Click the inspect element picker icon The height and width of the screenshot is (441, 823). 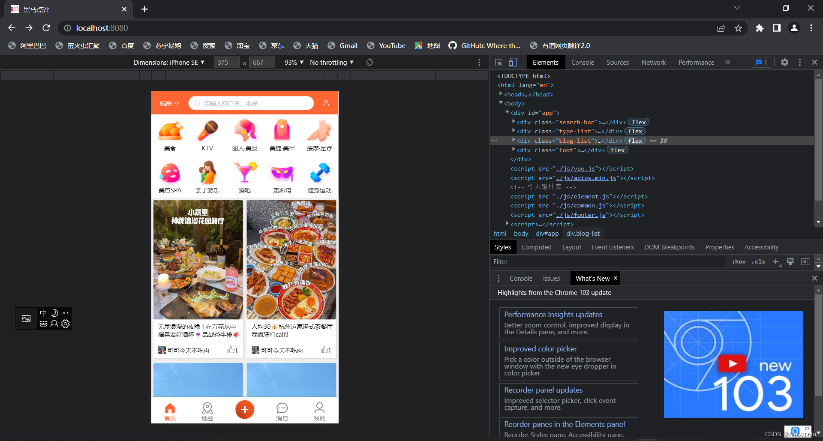pos(499,63)
